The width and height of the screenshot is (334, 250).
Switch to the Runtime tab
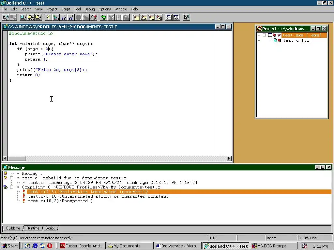33,228
